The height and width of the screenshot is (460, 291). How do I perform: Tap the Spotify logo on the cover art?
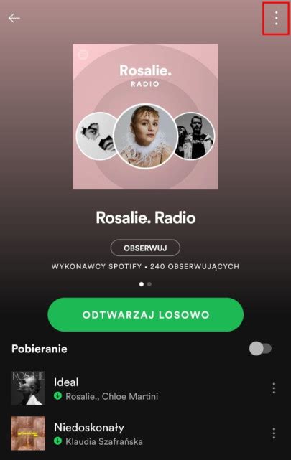(83, 55)
